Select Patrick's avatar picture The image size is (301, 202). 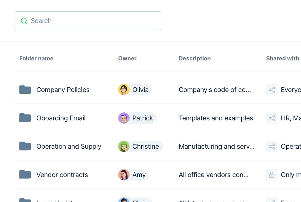click(x=123, y=118)
